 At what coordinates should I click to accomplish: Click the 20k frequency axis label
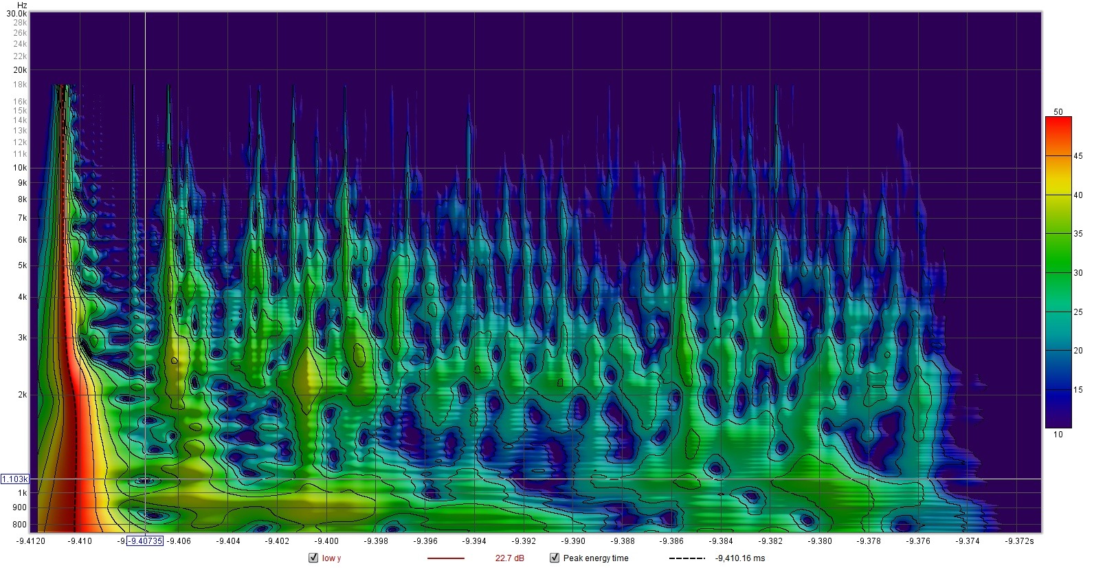[x=20, y=70]
